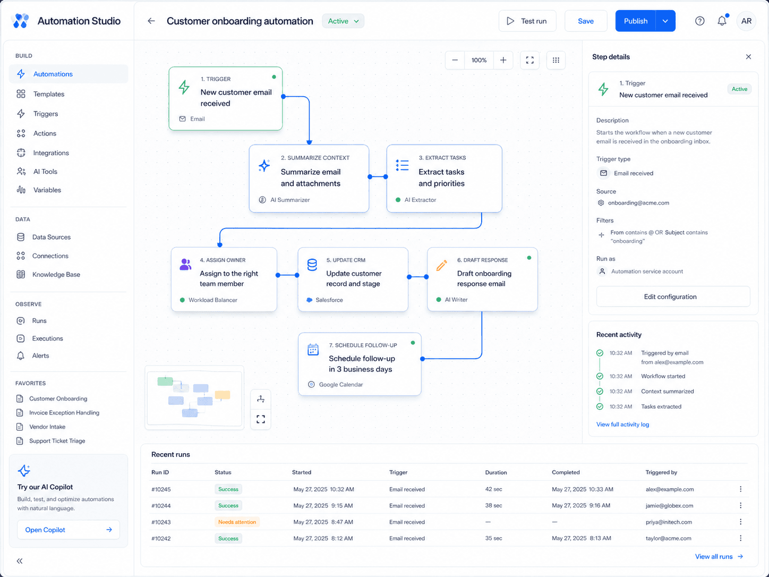Screen dimensions: 769x577
Task: Zoom in with the plus button
Action: (503, 60)
